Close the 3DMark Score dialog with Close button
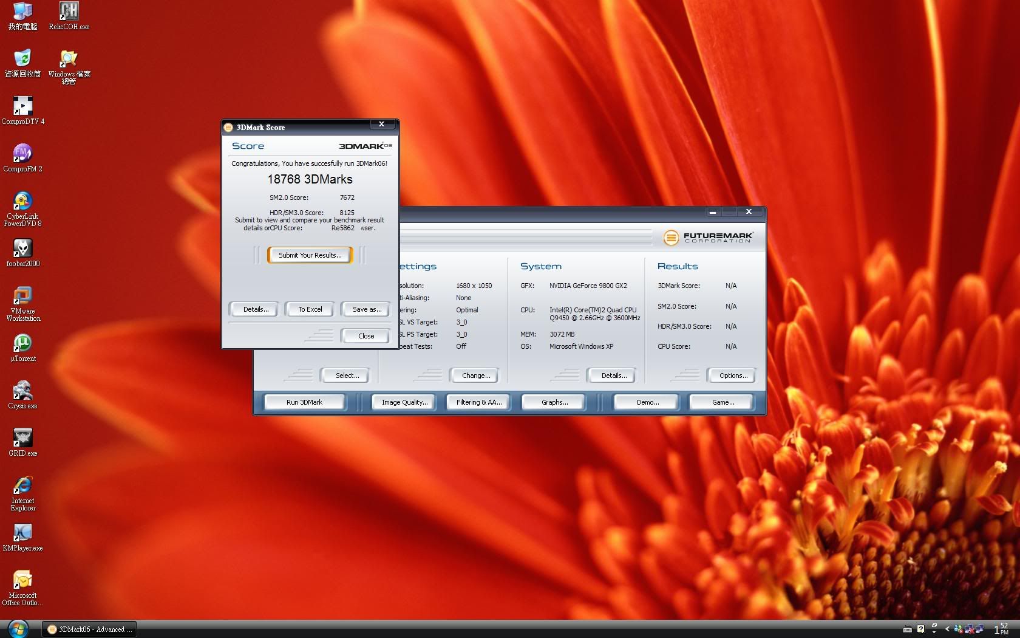 (366, 336)
